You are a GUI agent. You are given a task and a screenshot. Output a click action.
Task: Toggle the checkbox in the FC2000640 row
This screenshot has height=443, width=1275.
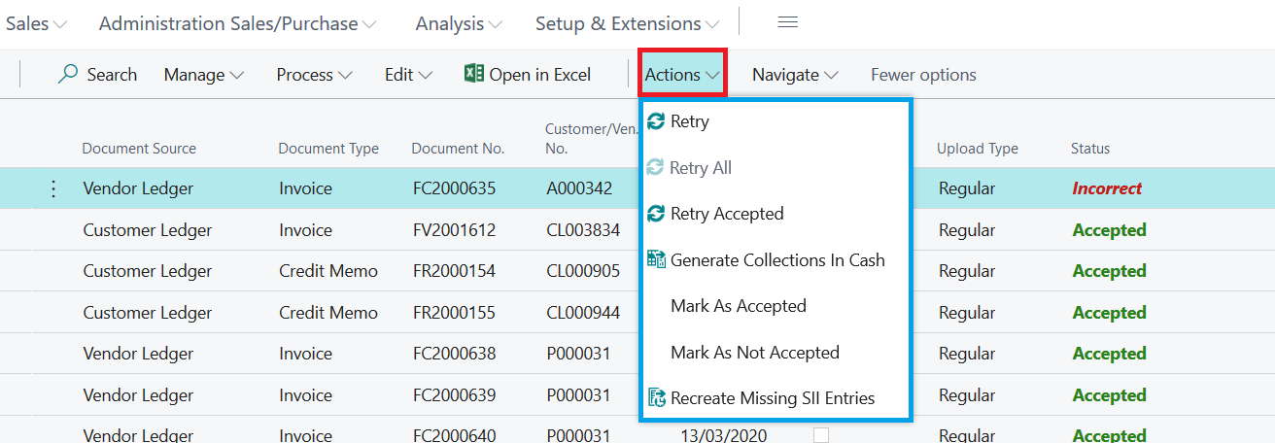coord(821,435)
